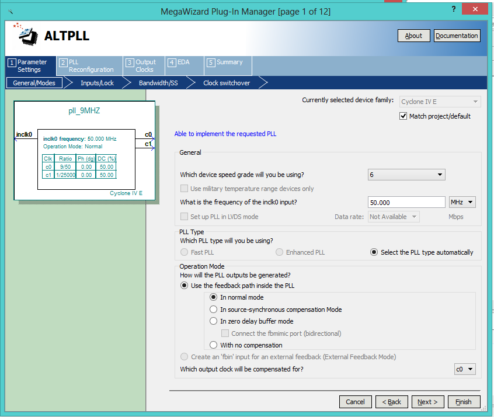Choose 'In zero delay buffer mode'

pos(213,321)
